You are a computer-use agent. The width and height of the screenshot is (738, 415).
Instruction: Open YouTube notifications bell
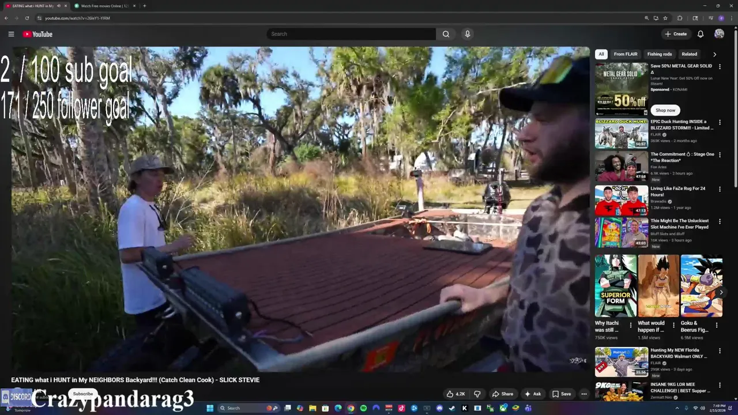[701, 34]
